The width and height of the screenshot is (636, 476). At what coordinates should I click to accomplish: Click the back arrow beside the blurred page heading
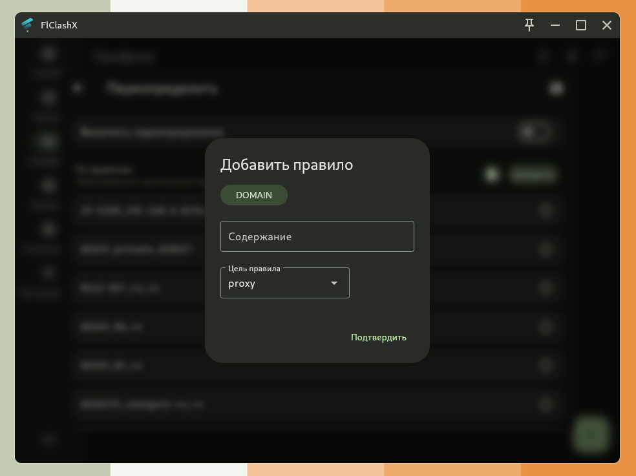pyautogui.click(x=78, y=88)
